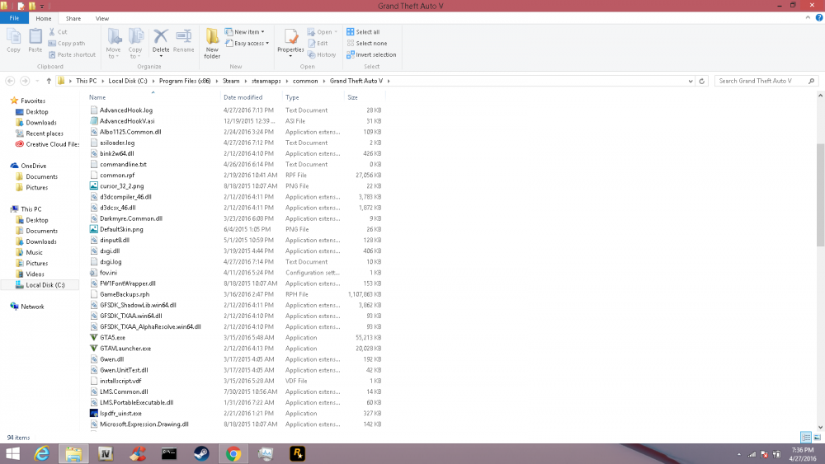Viewport: 825px width, 464px height.
Task: Click Edit in Open group
Action: [x=318, y=44]
